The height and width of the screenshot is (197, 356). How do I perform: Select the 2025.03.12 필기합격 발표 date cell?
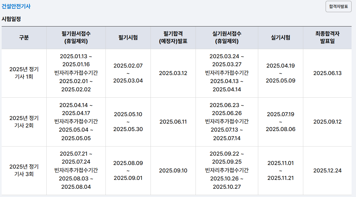point(173,73)
